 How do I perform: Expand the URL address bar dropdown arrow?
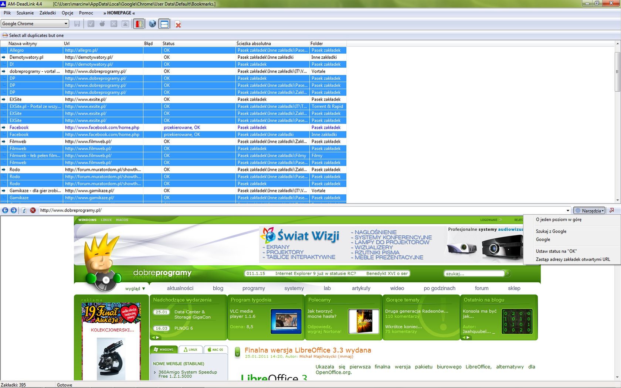(x=568, y=211)
